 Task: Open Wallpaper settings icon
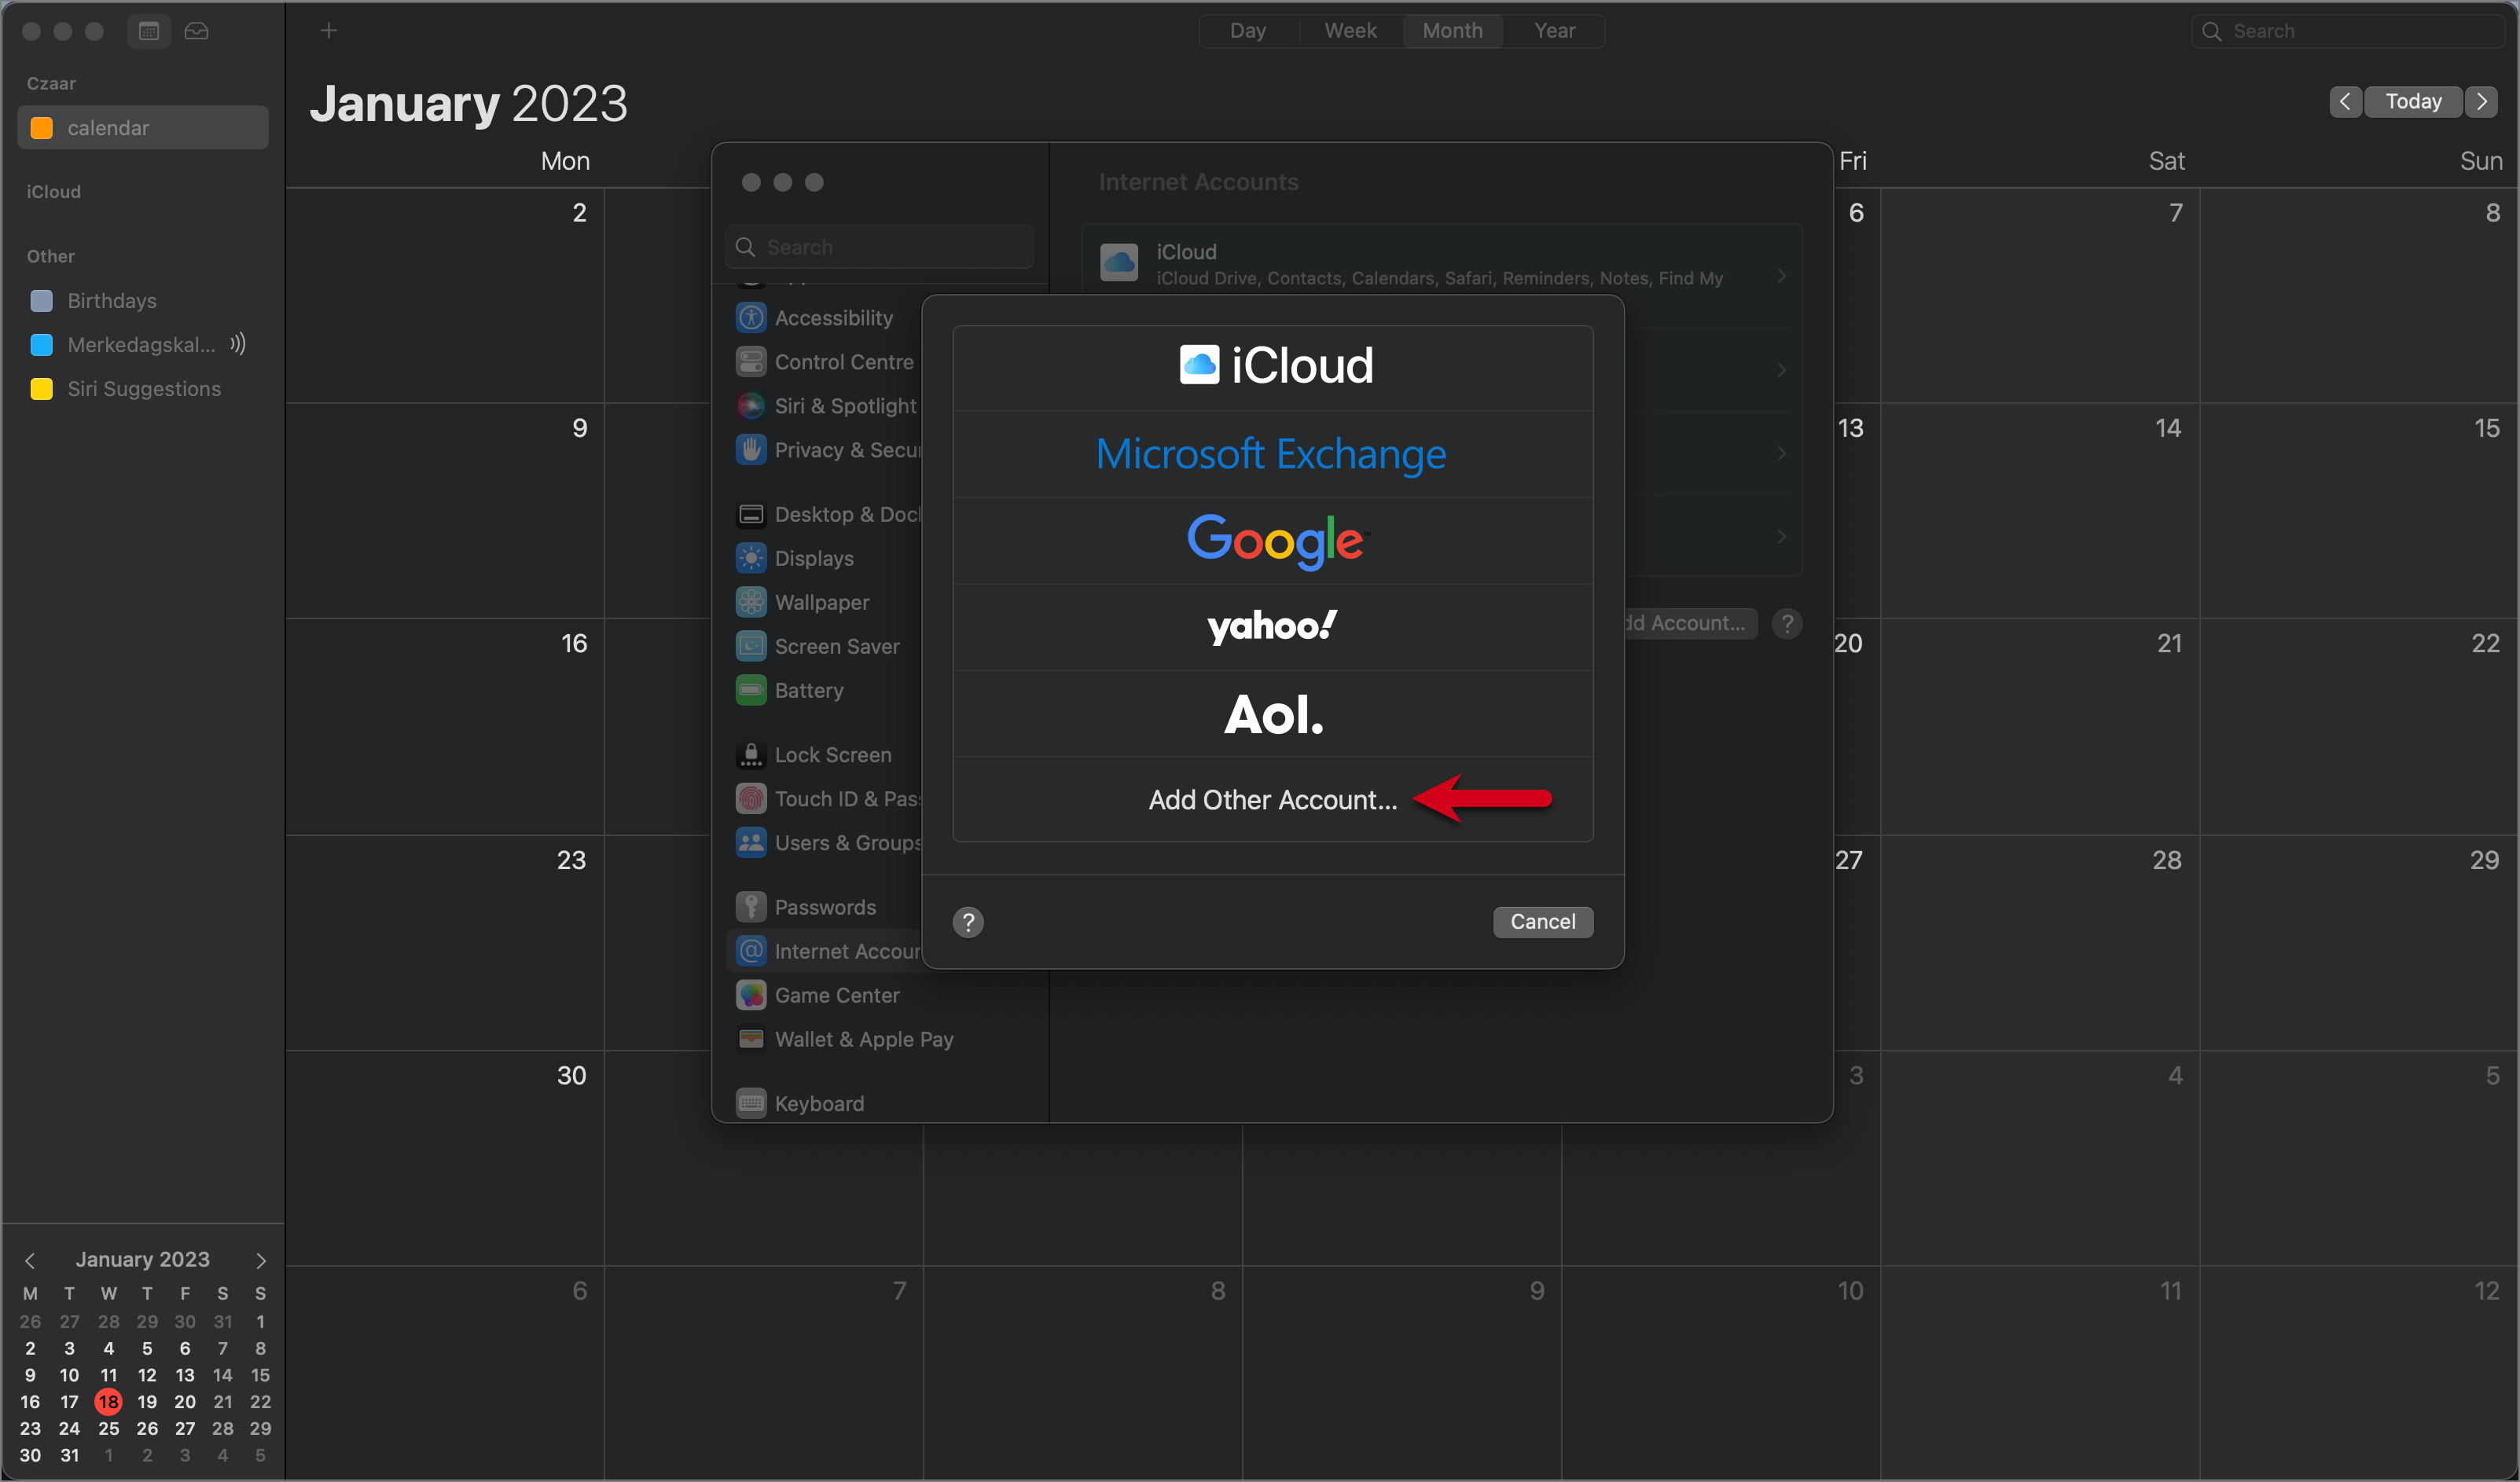coord(751,603)
